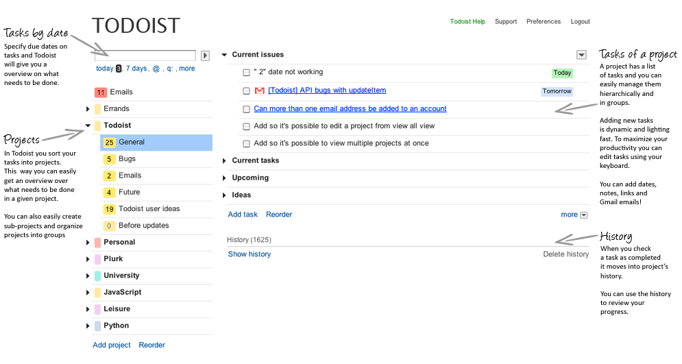Click the 5 badge beside Bugs
This screenshot has width=682, height=364.
pos(109,159)
